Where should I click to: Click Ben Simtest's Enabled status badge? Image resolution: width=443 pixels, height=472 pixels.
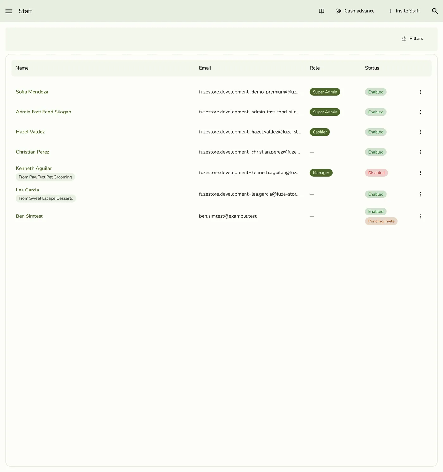[x=376, y=211]
